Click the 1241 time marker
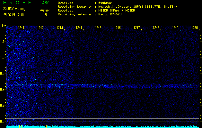 point(21,28)
